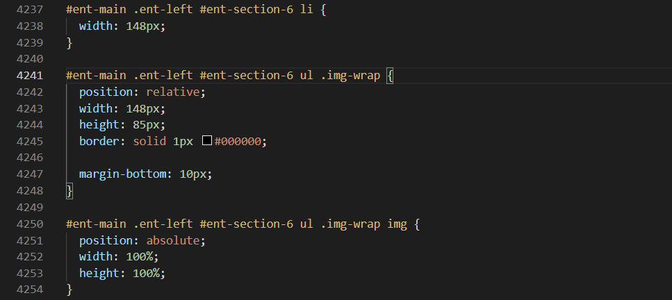Click the '.img-wrap' selector on line 4241

pos(350,76)
